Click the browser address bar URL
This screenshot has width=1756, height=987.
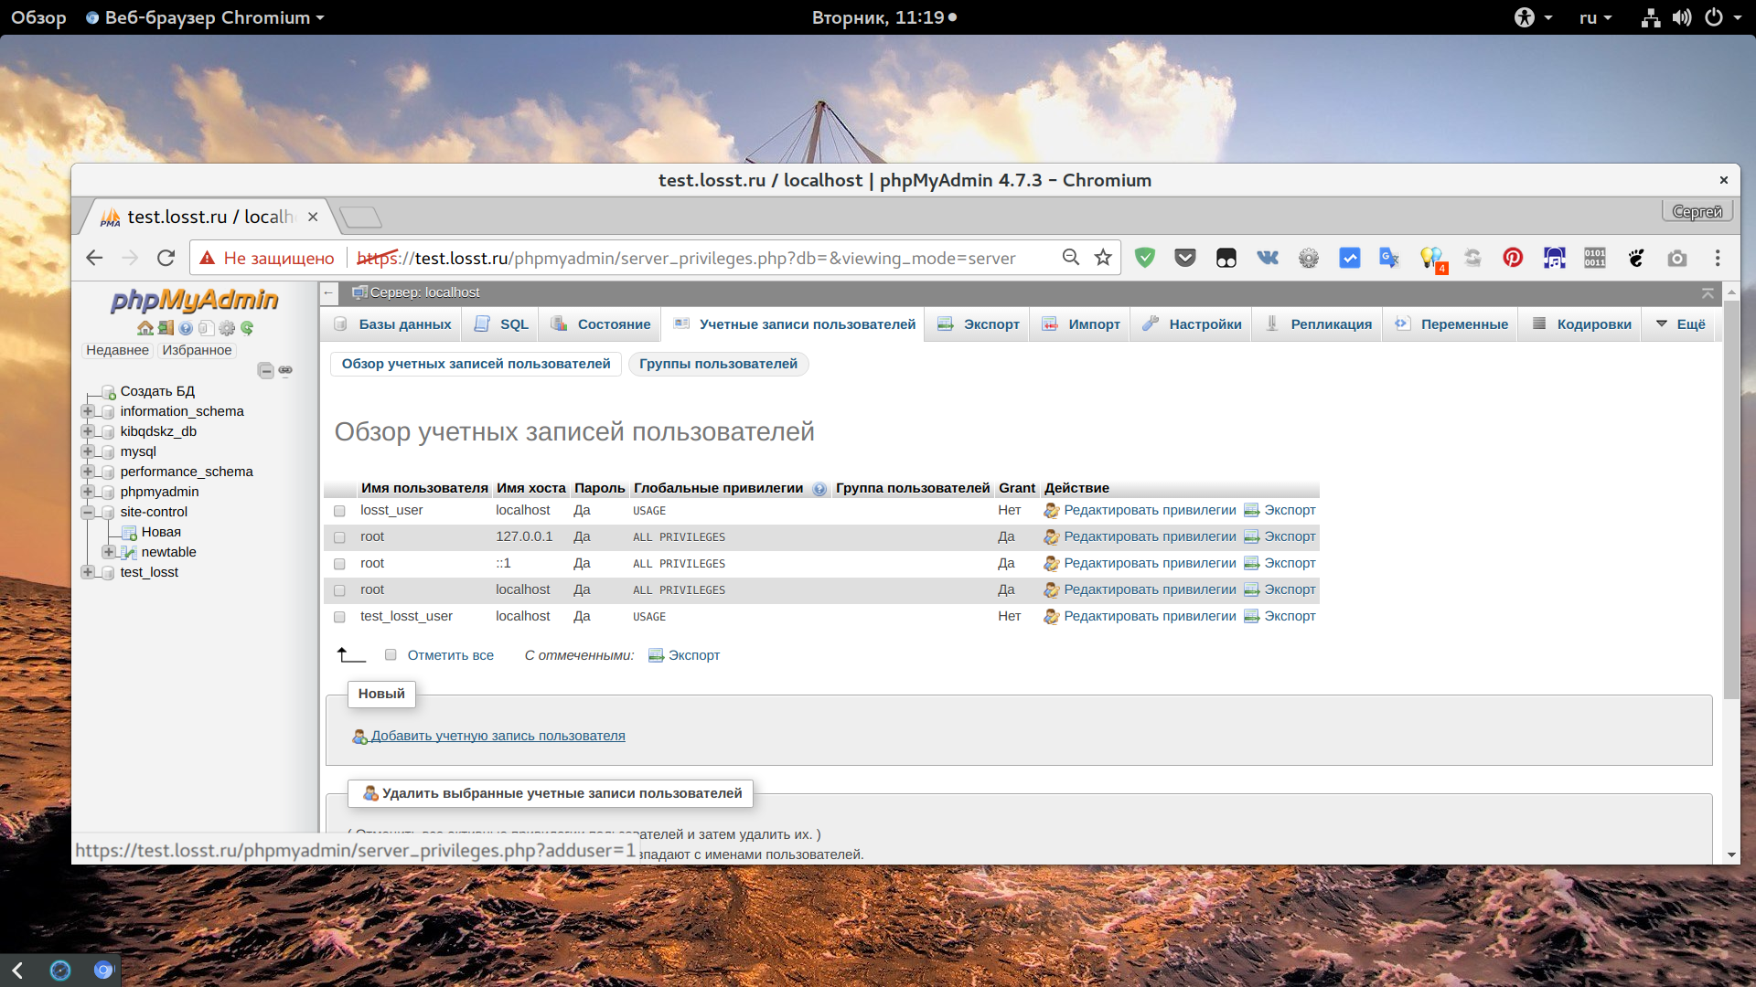686,259
